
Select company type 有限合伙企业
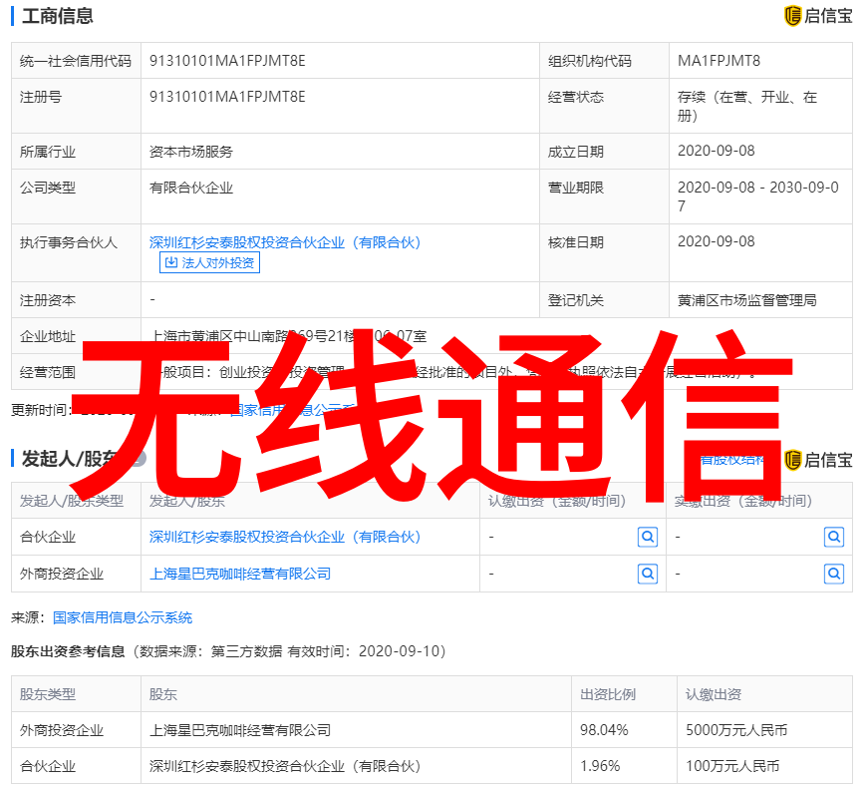[x=190, y=188]
